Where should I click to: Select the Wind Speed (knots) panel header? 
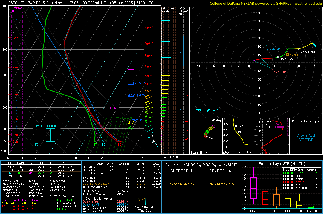(168, 10)
